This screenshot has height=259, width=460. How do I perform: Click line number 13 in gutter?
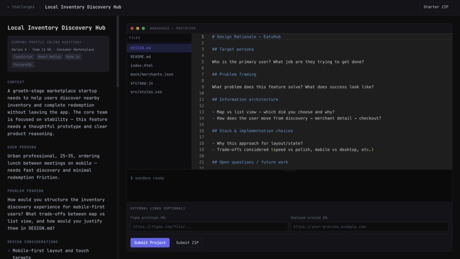click(x=201, y=112)
